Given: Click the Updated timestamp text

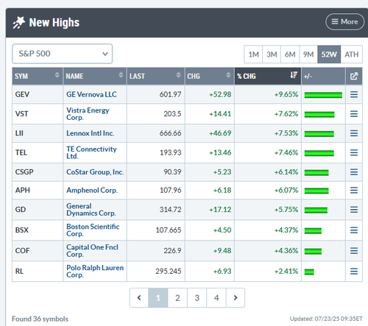Looking at the screenshot, I should (x=326, y=319).
